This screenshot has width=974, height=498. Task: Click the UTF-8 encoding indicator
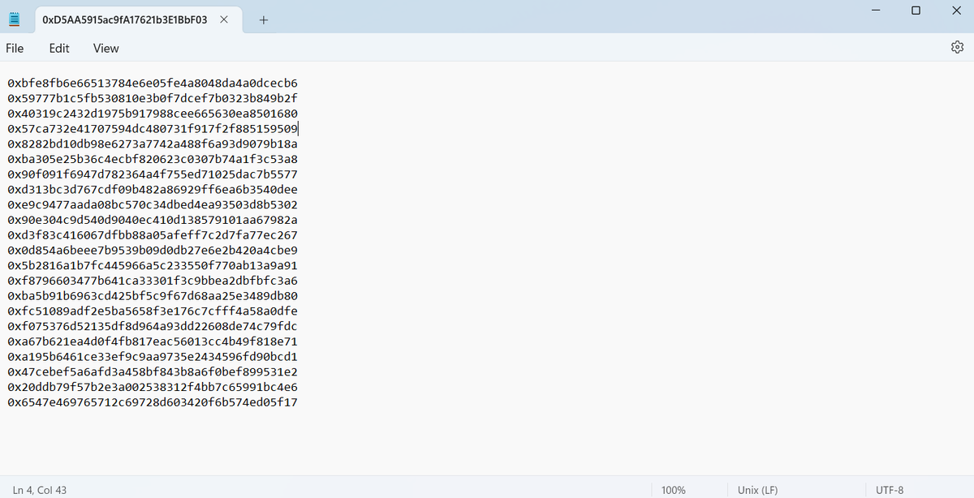point(890,490)
